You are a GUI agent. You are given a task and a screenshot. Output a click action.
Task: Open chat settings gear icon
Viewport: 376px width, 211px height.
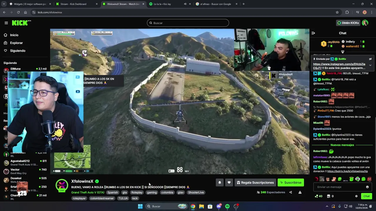click(356, 196)
